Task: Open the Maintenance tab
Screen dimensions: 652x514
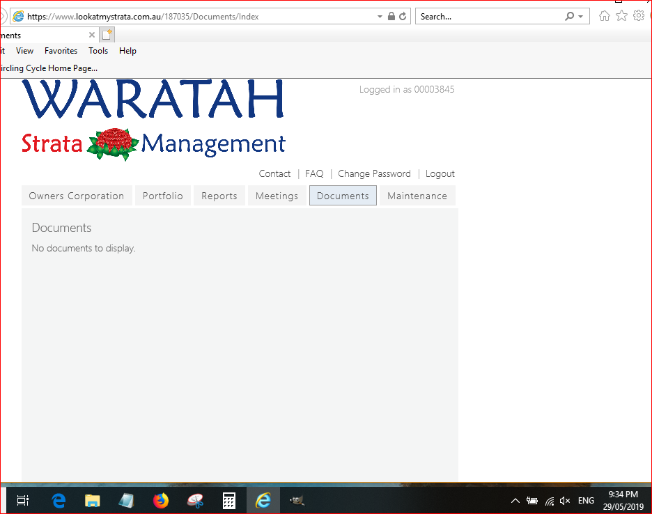Action: (417, 196)
